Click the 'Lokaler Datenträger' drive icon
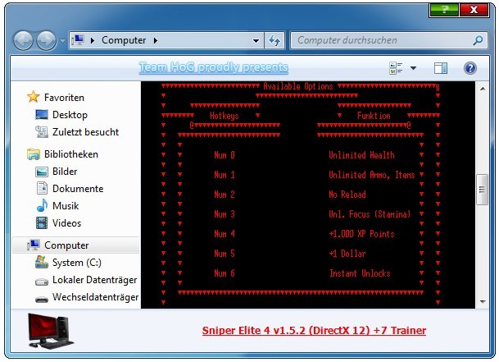This screenshot has width=499, height=362. point(42,282)
